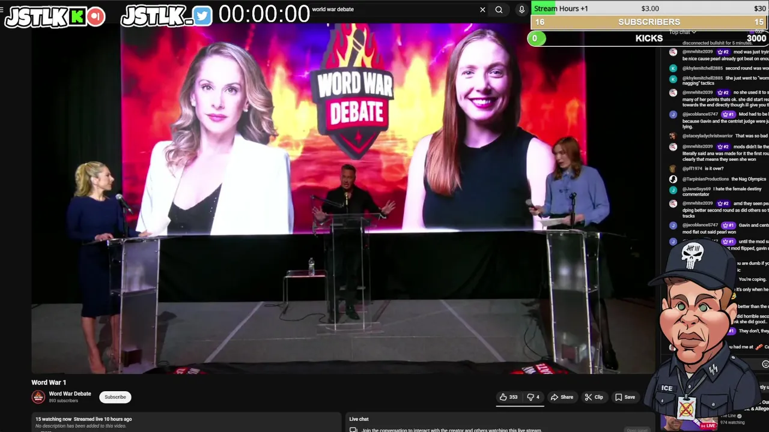
Task: Open the YouTube hamburger guide menu
Action: 2,10
